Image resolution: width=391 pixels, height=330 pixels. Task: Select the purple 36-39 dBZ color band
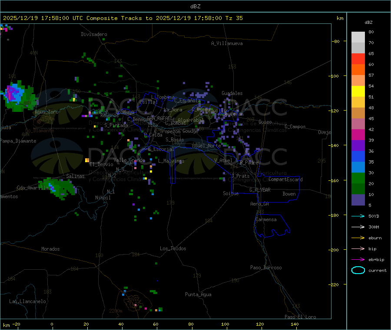click(x=358, y=146)
